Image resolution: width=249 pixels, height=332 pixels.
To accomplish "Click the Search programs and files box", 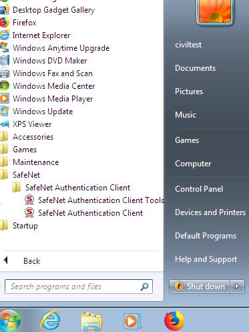I will point(79,287).
